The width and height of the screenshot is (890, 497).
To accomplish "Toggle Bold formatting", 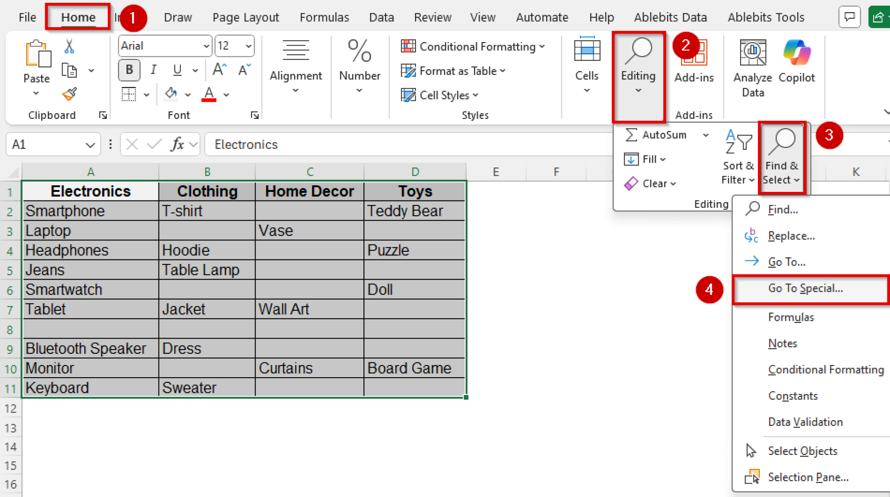I will click(129, 69).
